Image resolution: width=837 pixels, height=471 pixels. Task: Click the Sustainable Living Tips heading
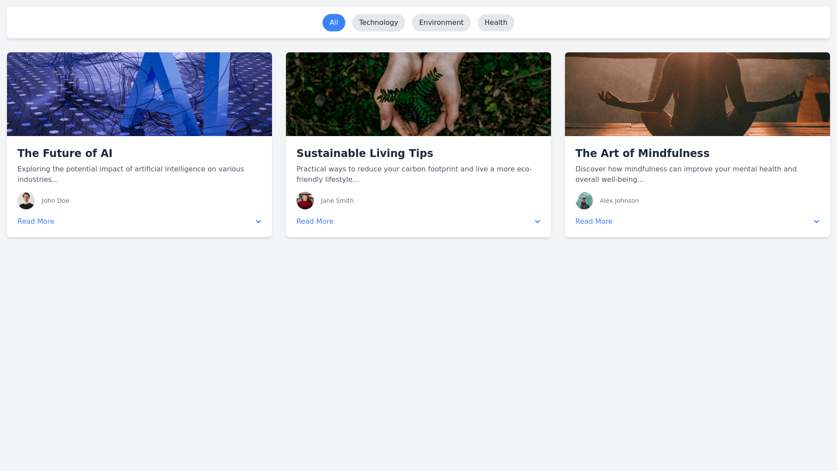[x=365, y=154]
